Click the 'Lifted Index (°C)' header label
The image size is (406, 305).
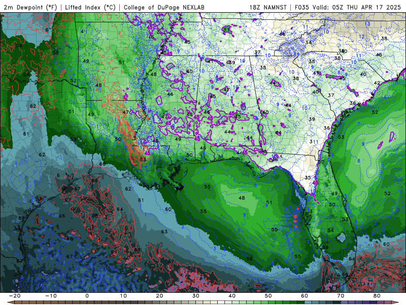point(90,7)
